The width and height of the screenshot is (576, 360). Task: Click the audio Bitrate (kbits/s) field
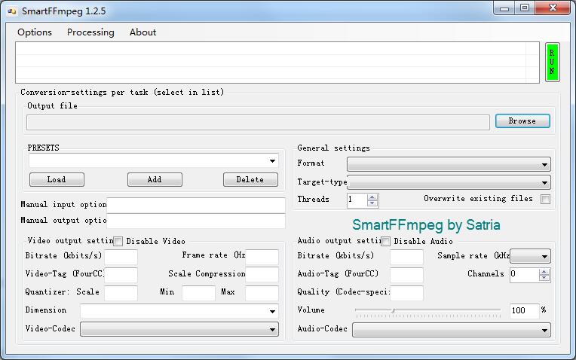coord(406,257)
